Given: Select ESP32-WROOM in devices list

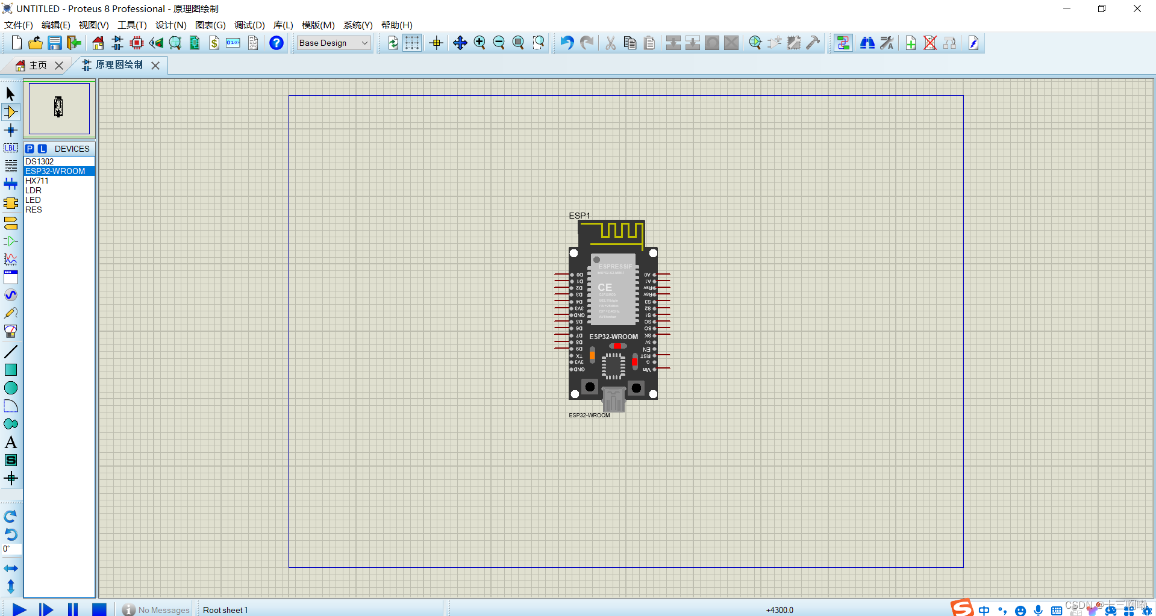Looking at the screenshot, I should (x=59, y=171).
